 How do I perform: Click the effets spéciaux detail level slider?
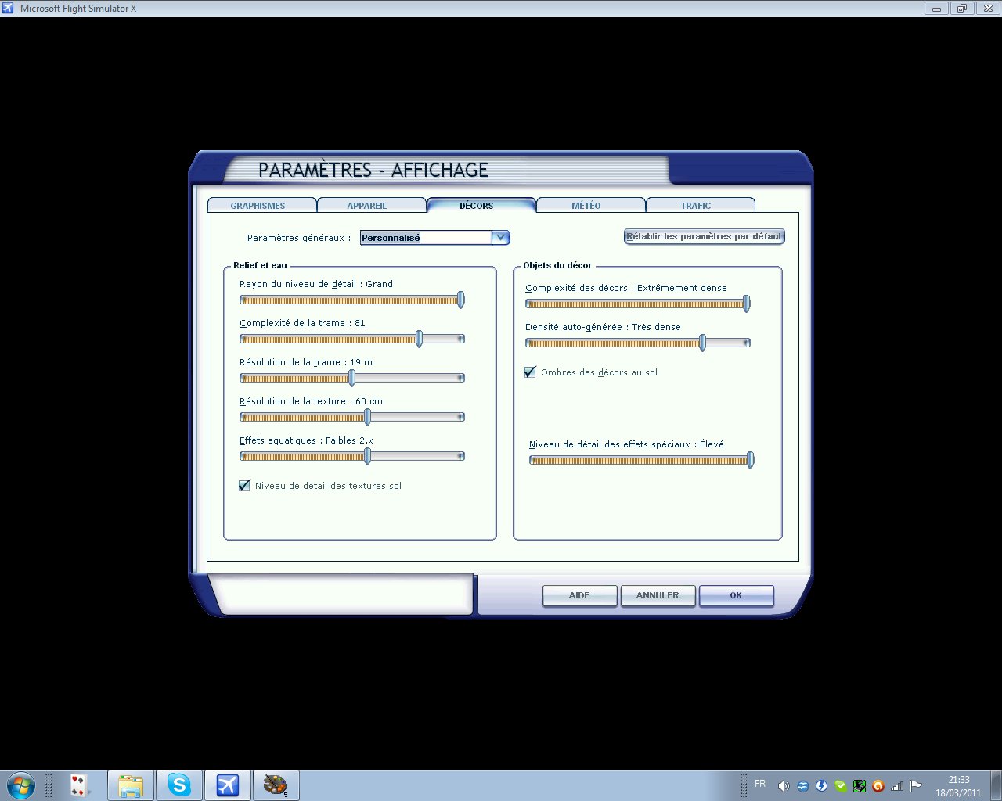click(x=642, y=460)
